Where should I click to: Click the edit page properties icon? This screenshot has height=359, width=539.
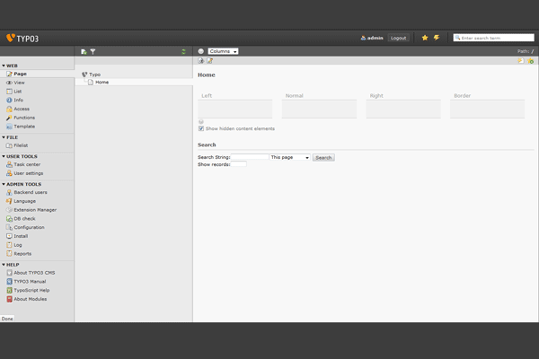pyautogui.click(x=209, y=61)
